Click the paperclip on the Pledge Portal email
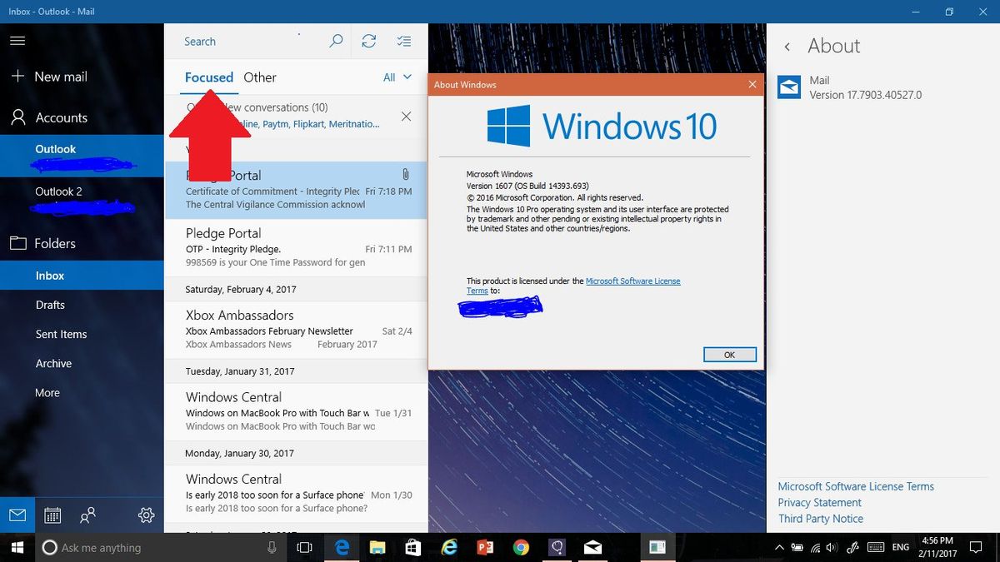The height and width of the screenshot is (562, 1000). [406, 174]
